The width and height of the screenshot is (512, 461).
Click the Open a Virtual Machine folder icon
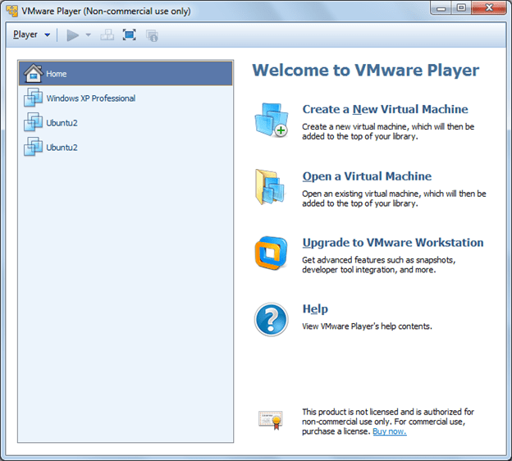click(271, 187)
